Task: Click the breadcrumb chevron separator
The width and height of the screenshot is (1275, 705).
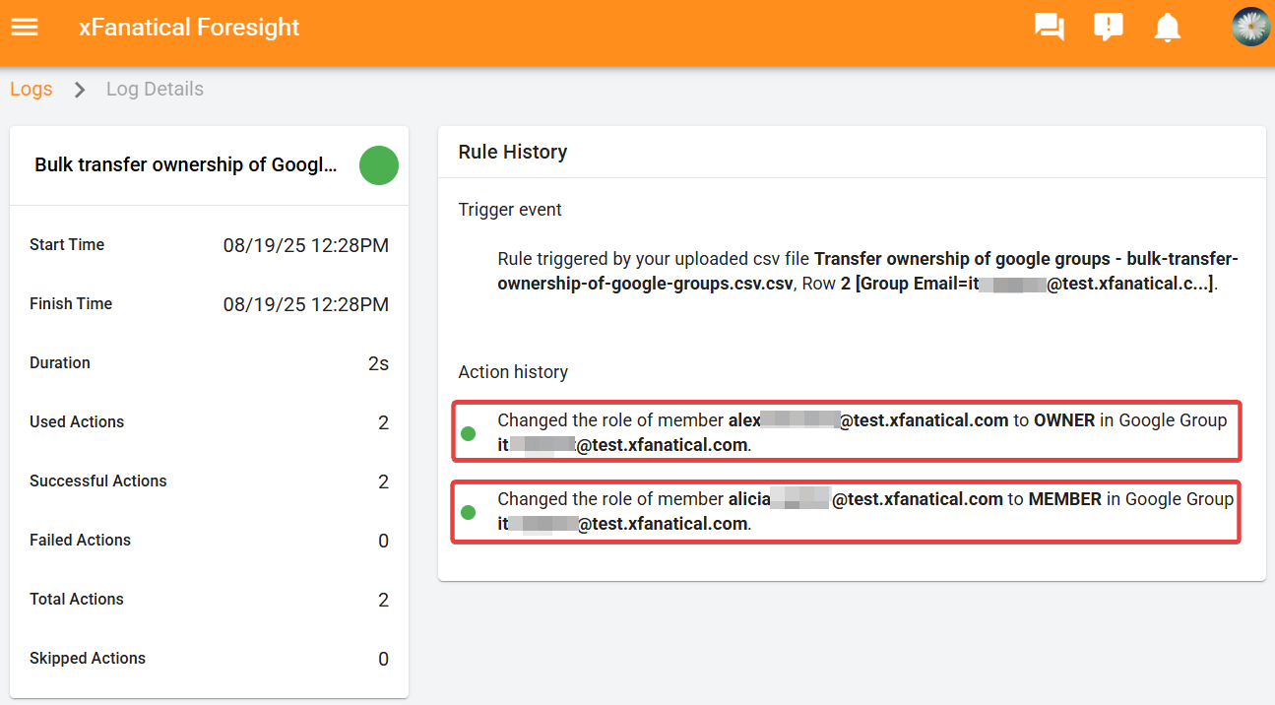Action: click(80, 90)
